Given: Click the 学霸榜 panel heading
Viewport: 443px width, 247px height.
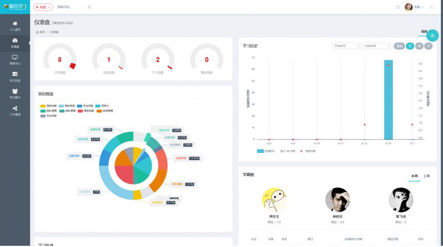Looking at the screenshot, I should point(248,174).
